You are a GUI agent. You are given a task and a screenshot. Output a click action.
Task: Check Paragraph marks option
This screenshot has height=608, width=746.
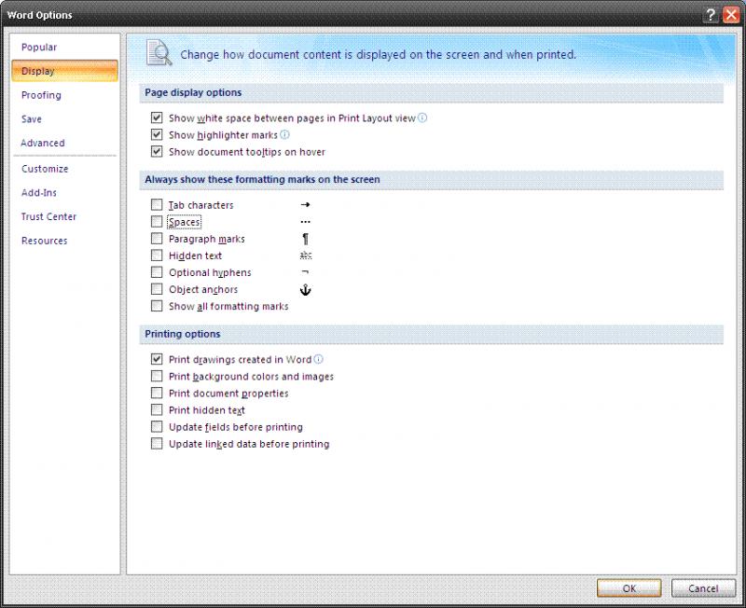157,239
